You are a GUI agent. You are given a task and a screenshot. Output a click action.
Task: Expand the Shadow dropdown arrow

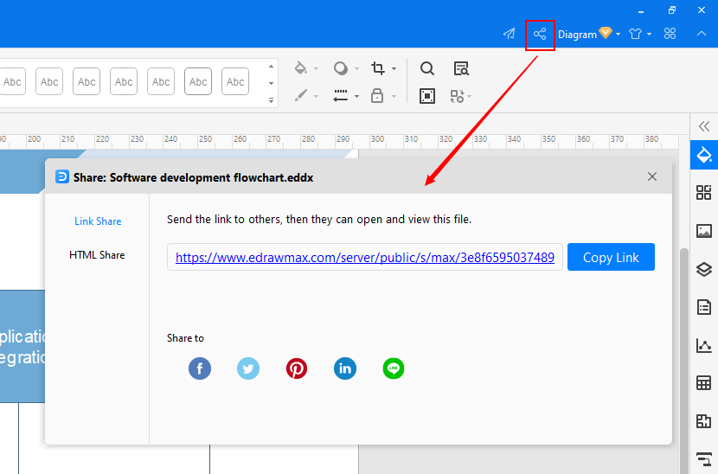[356, 69]
